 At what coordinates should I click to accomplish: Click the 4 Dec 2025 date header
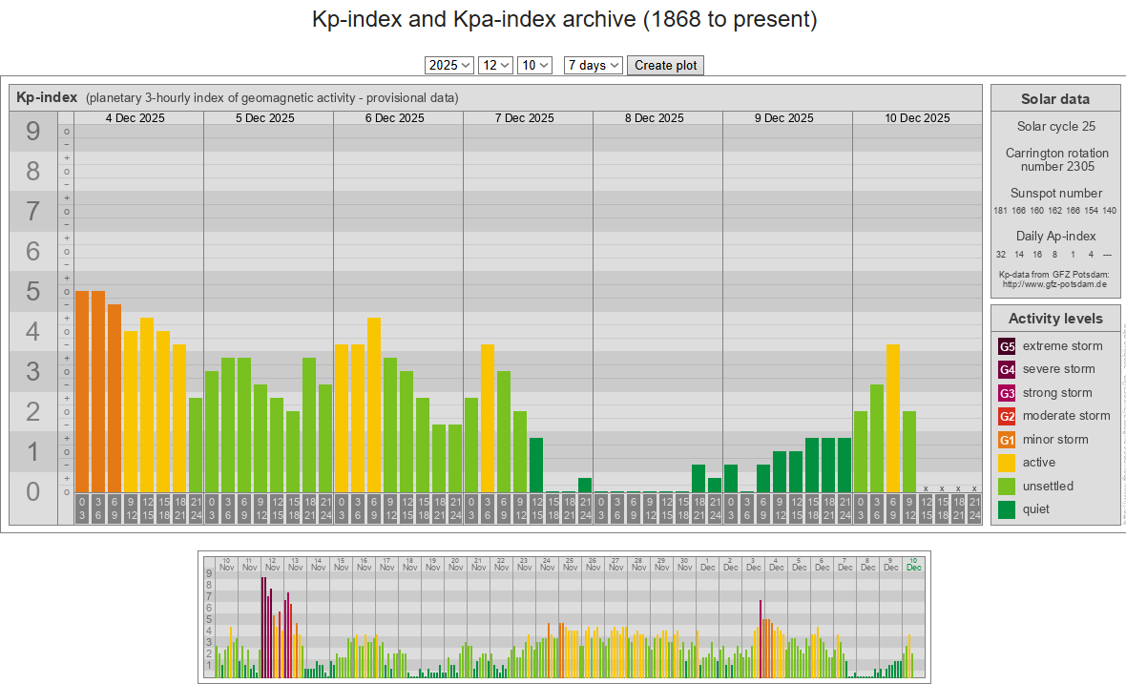click(x=135, y=118)
